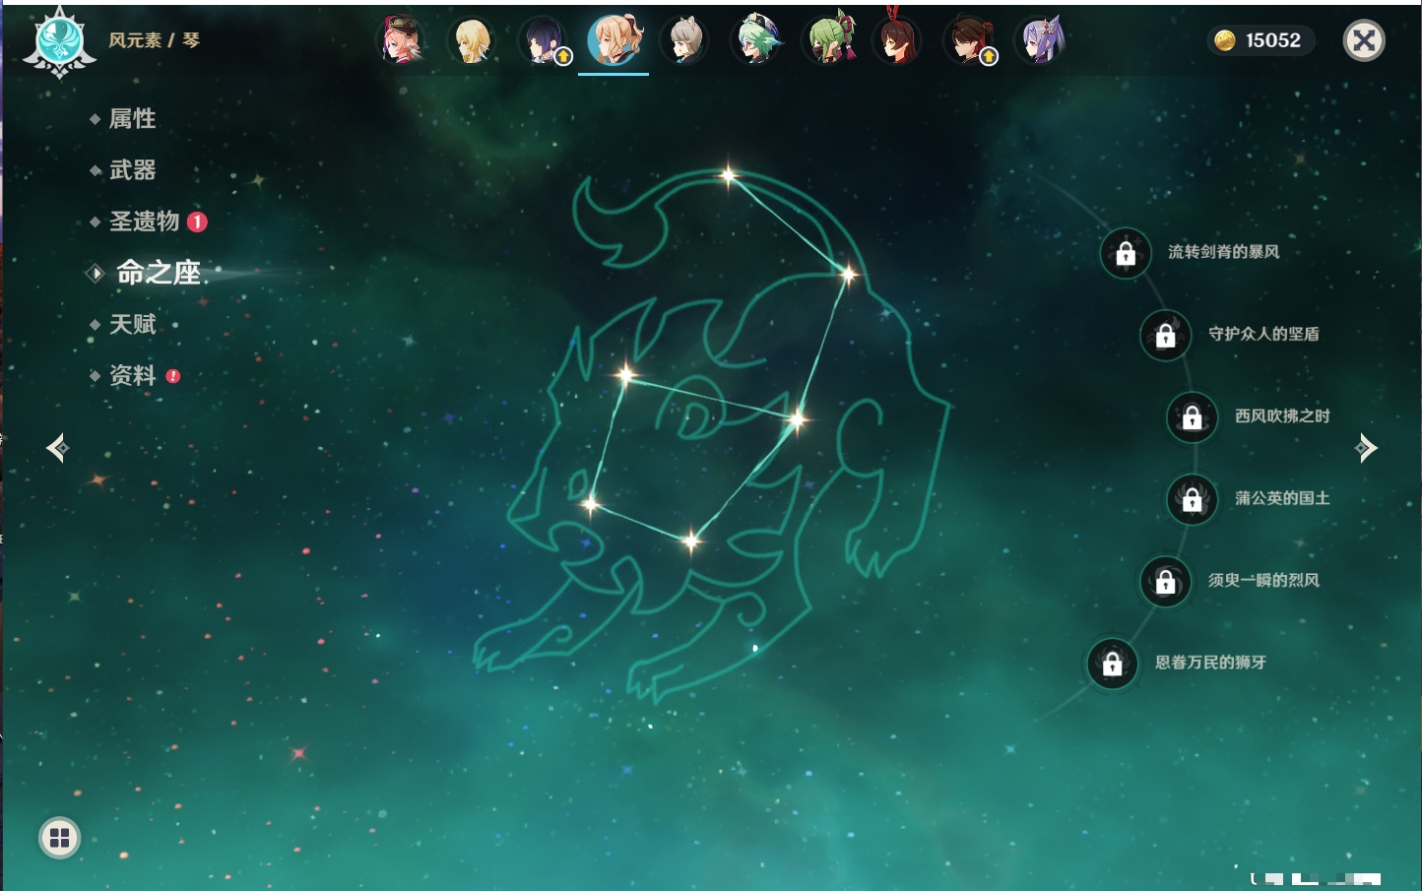
Task: Click the topmost star of the lion constellation
Action: (729, 176)
